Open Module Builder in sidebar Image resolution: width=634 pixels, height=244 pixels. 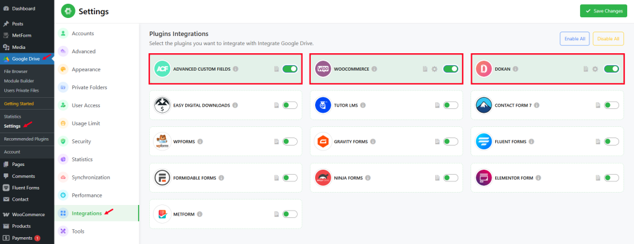click(x=19, y=81)
